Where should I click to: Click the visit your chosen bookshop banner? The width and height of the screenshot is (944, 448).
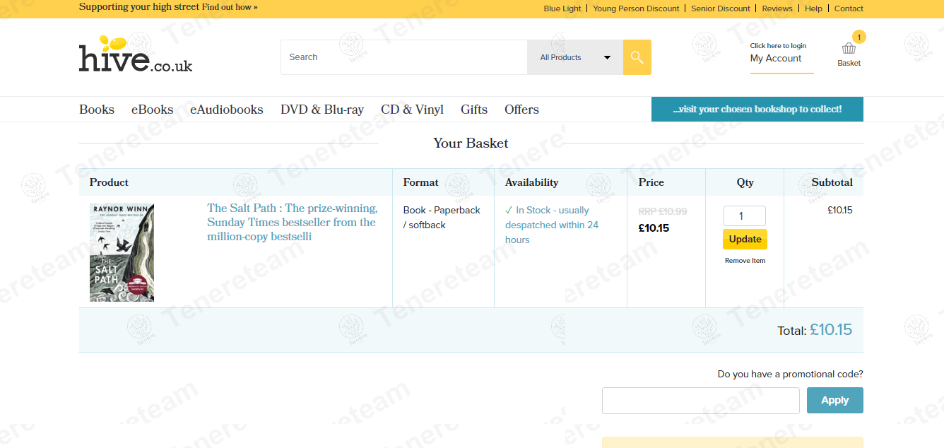point(757,110)
